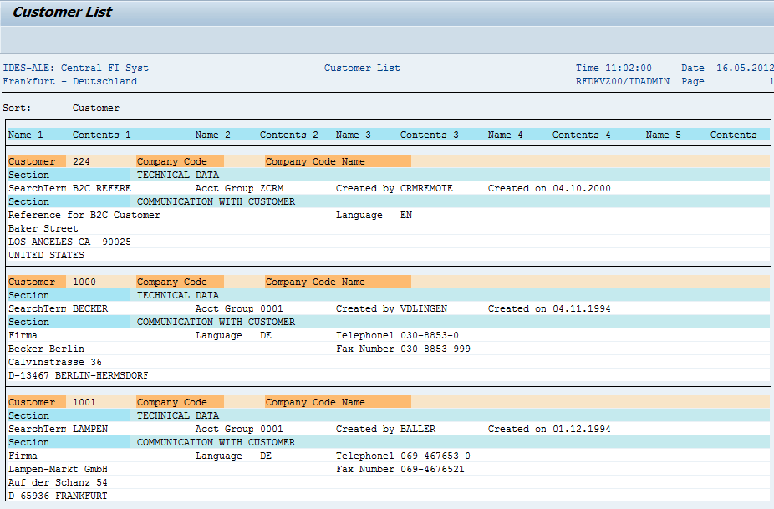Viewport: 774px width, 509px height.
Task: Select the Contents 1 column header
Action: tap(101, 134)
